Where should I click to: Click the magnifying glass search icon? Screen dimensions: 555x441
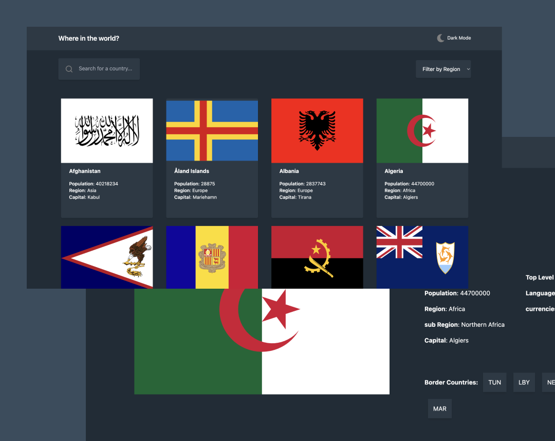point(69,68)
